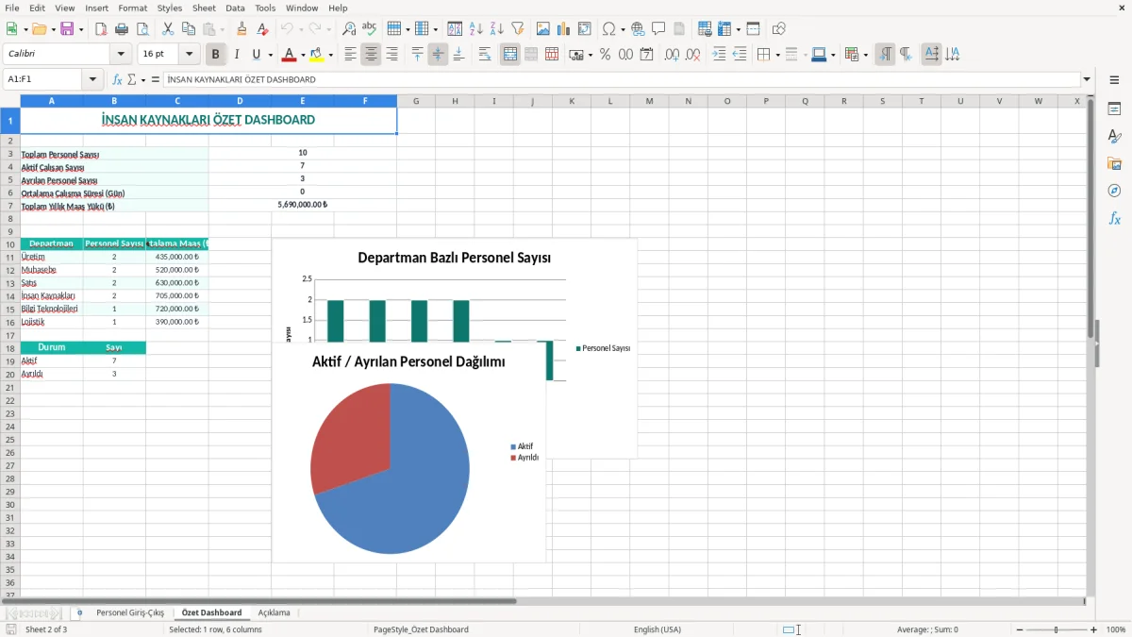Open the Data menu
The image size is (1132, 637).
click(235, 8)
